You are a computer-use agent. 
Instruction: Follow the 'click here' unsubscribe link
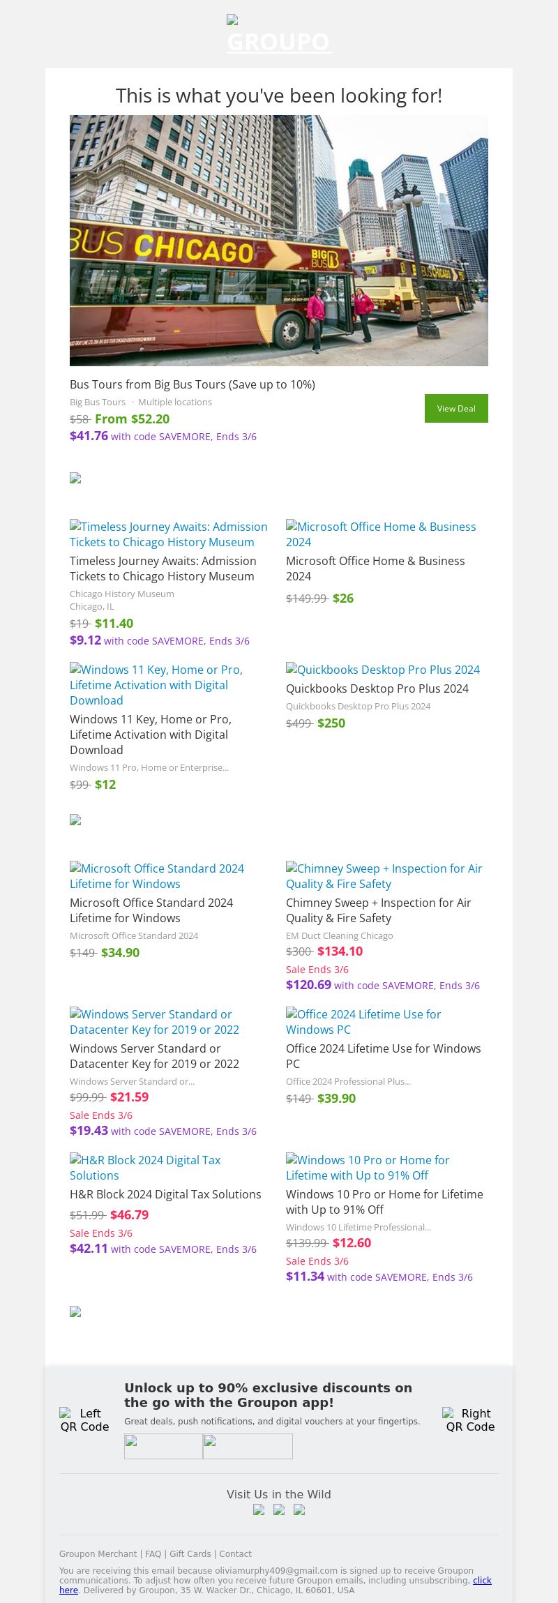click(482, 1581)
